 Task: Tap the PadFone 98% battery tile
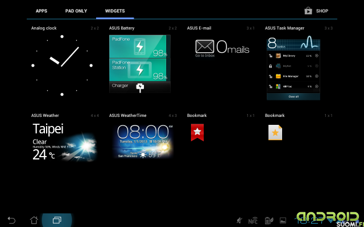[140, 47]
